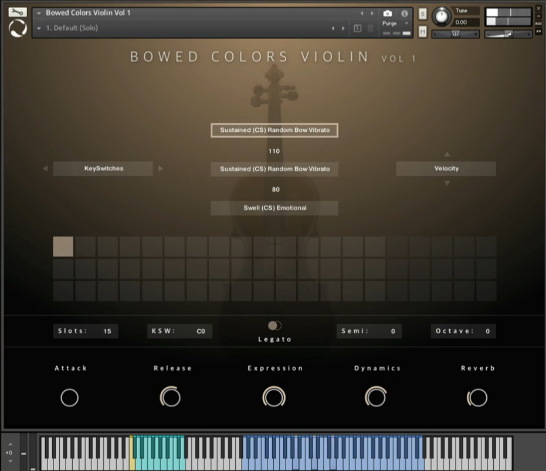The image size is (546, 471).
Task: Click the Swell (CS) Emotional articulation button
Action: click(274, 208)
